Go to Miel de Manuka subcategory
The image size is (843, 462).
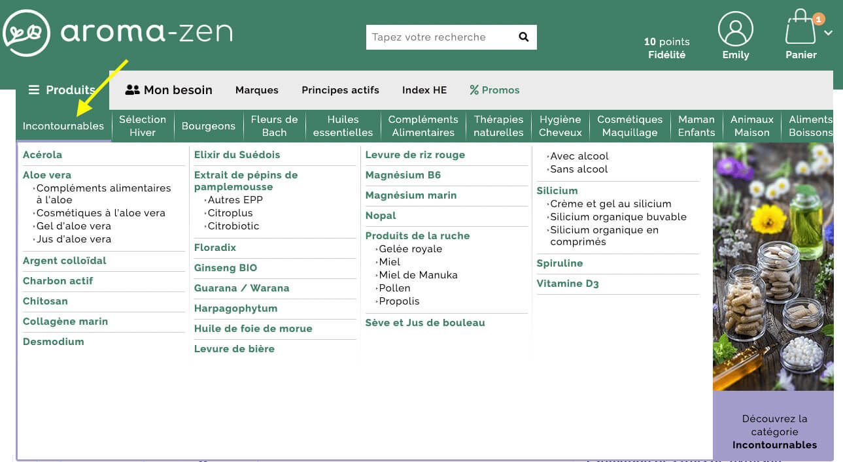[x=417, y=275]
